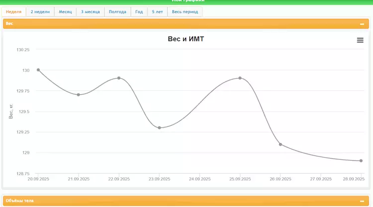Show the Весь период chart

tap(185, 11)
